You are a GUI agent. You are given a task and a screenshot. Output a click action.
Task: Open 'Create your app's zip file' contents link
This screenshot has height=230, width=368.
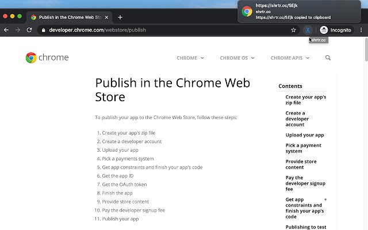click(305, 99)
